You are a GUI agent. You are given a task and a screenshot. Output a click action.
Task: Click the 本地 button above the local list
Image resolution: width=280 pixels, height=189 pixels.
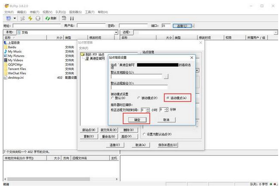pos(9,32)
